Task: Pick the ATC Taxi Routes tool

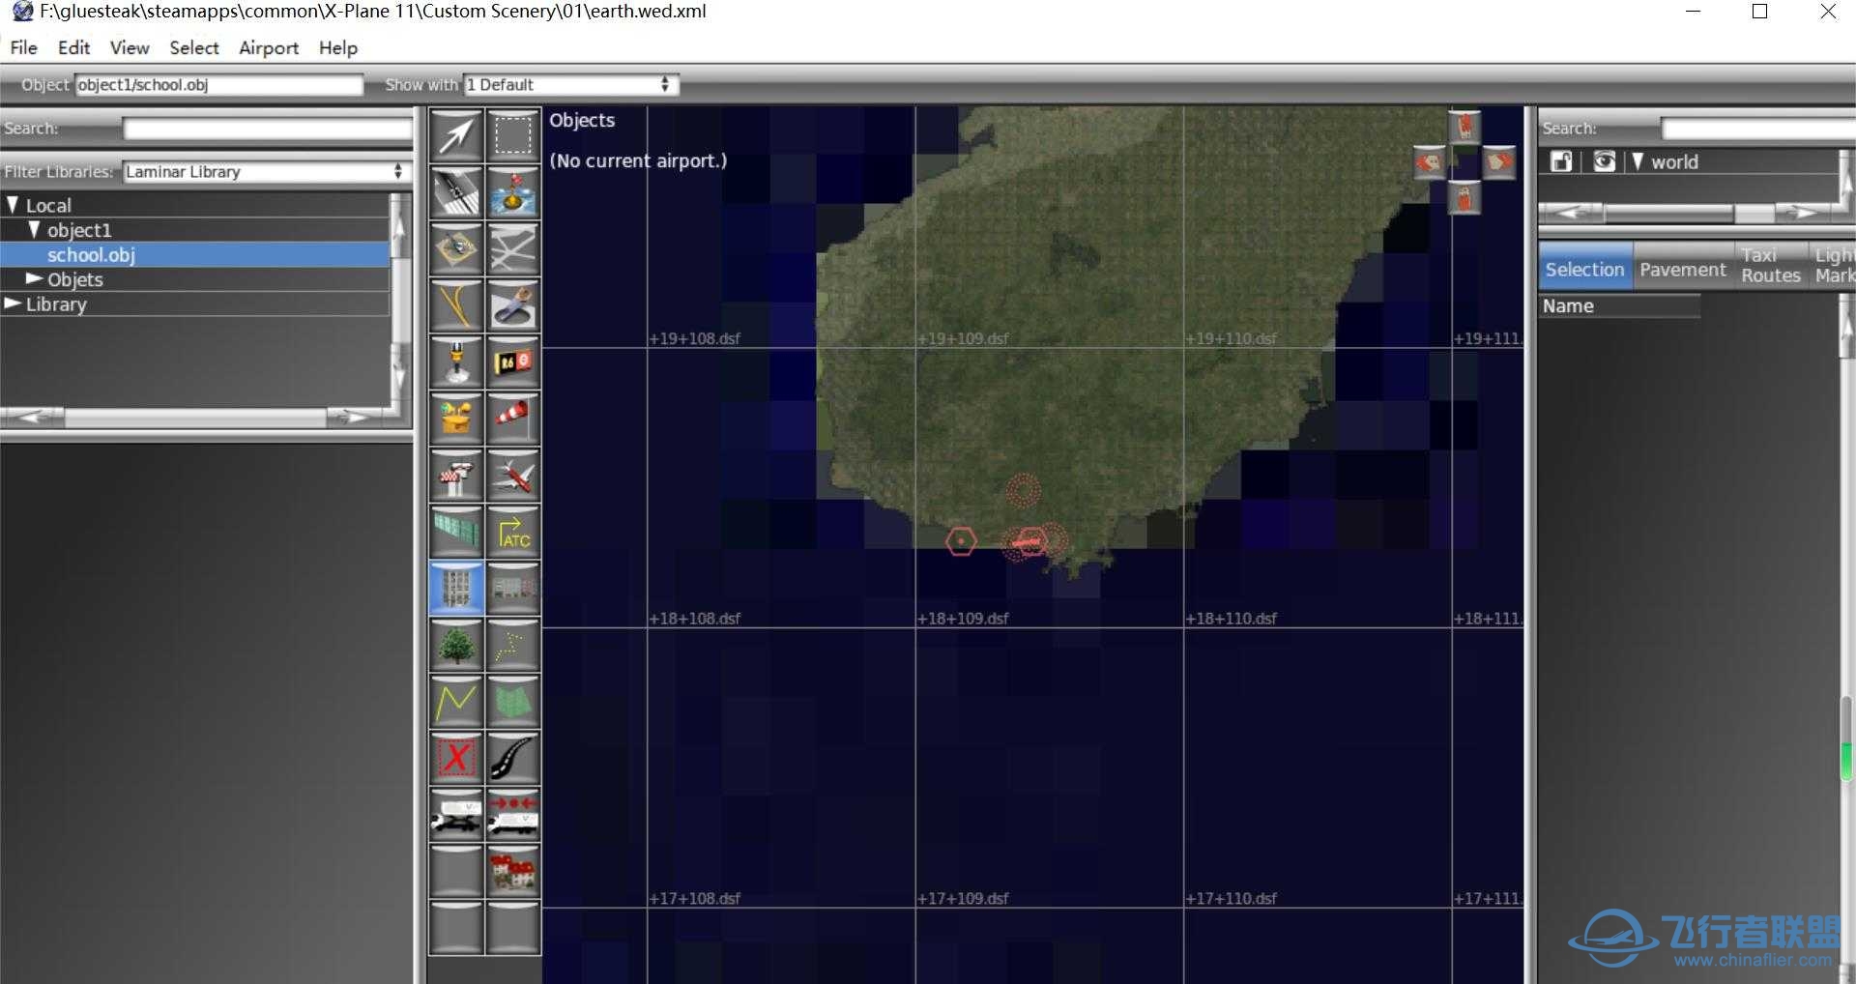Action: (513, 531)
